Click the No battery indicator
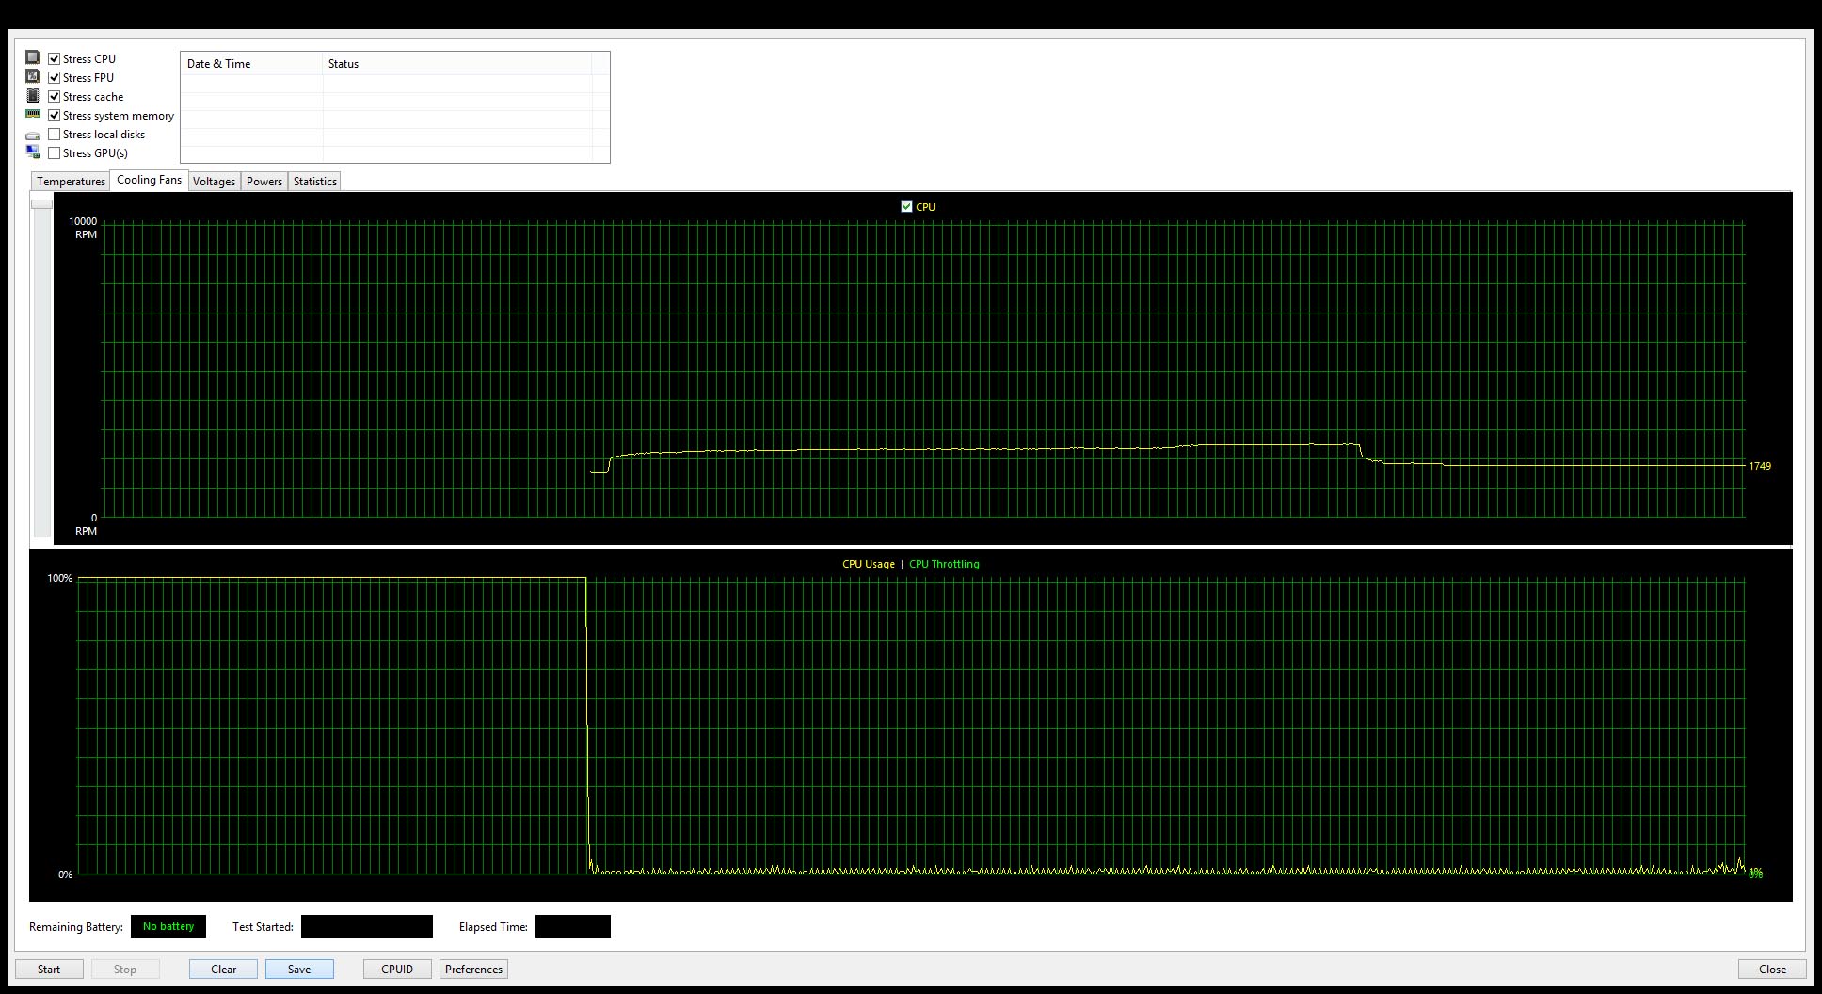The image size is (1822, 994). [168, 926]
